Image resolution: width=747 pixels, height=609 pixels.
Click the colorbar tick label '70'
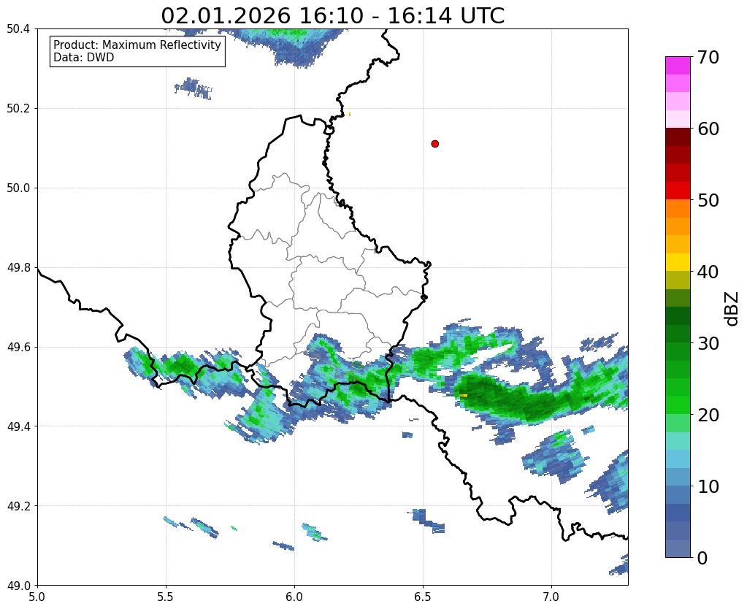708,58
